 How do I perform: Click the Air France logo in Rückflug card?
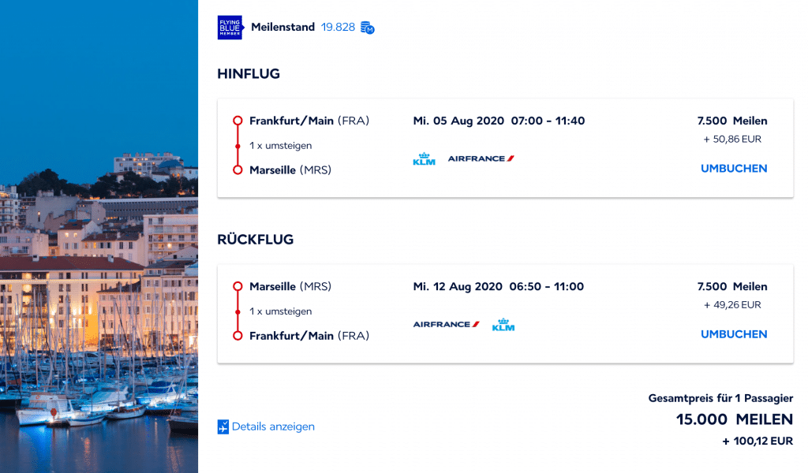click(x=446, y=324)
